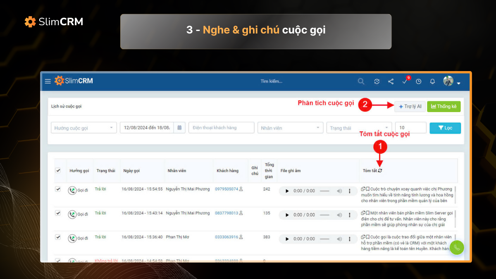Open the Nhân viên filter dropdown
The width and height of the screenshot is (496, 279).
(x=290, y=128)
